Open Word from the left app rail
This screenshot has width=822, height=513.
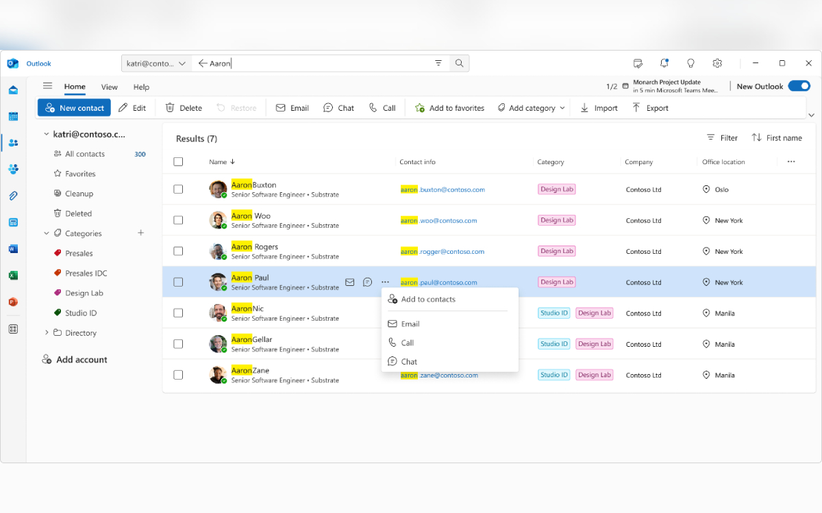[14, 248]
